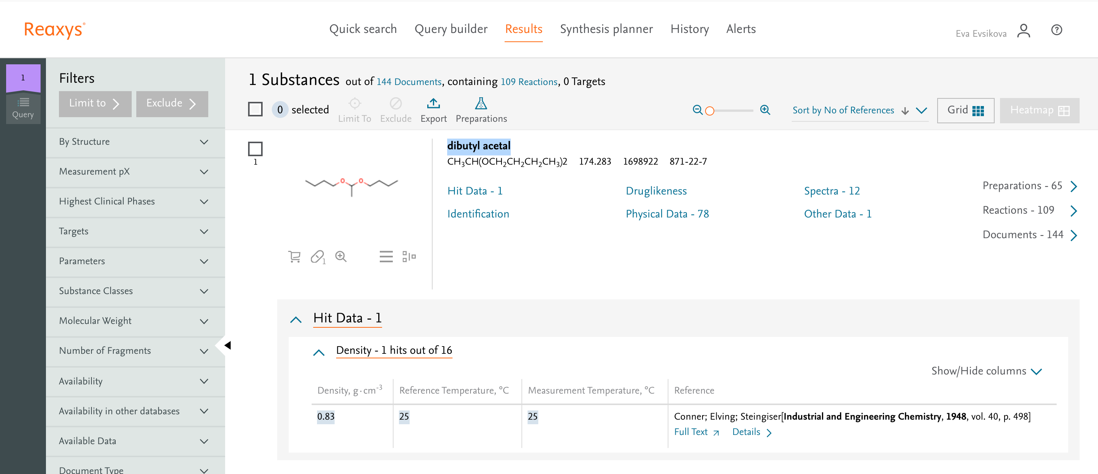Enlarge structure with the magnifier icon
This screenshot has width=1098, height=474.
pyautogui.click(x=341, y=257)
